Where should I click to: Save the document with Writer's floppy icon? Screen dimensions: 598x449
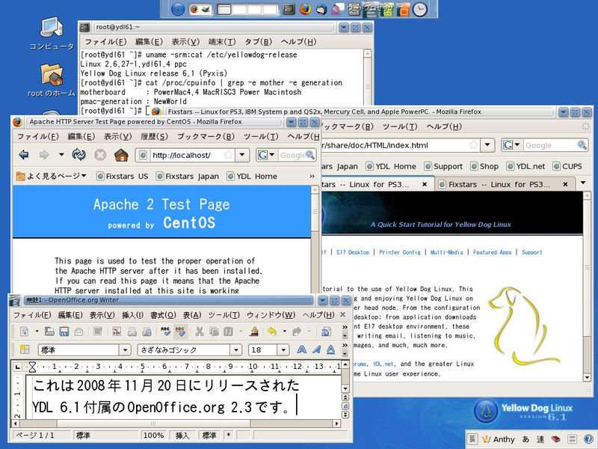pyautogui.click(x=64, y=332)
